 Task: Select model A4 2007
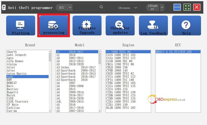point(77,83)
